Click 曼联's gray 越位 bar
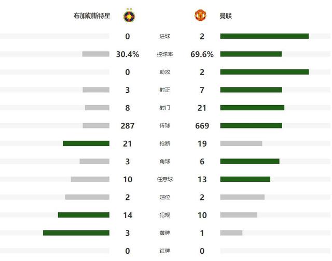Image resolution: width=332 pixels, height=261 pixels. (x=242, y=197)
